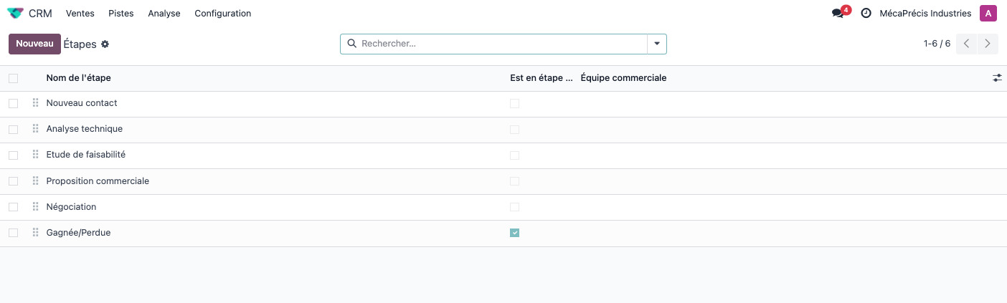1007x303 pixels.
Task: Toggle won-stage checkbox for Gagnée/Perdue
Action: [514, 233]
